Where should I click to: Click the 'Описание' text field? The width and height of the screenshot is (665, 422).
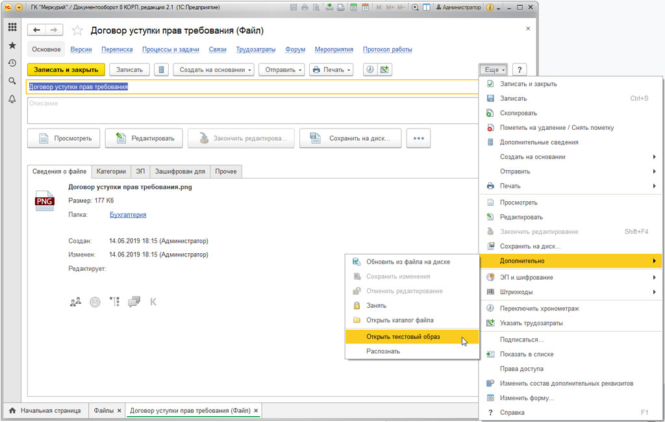click(247, 110)
